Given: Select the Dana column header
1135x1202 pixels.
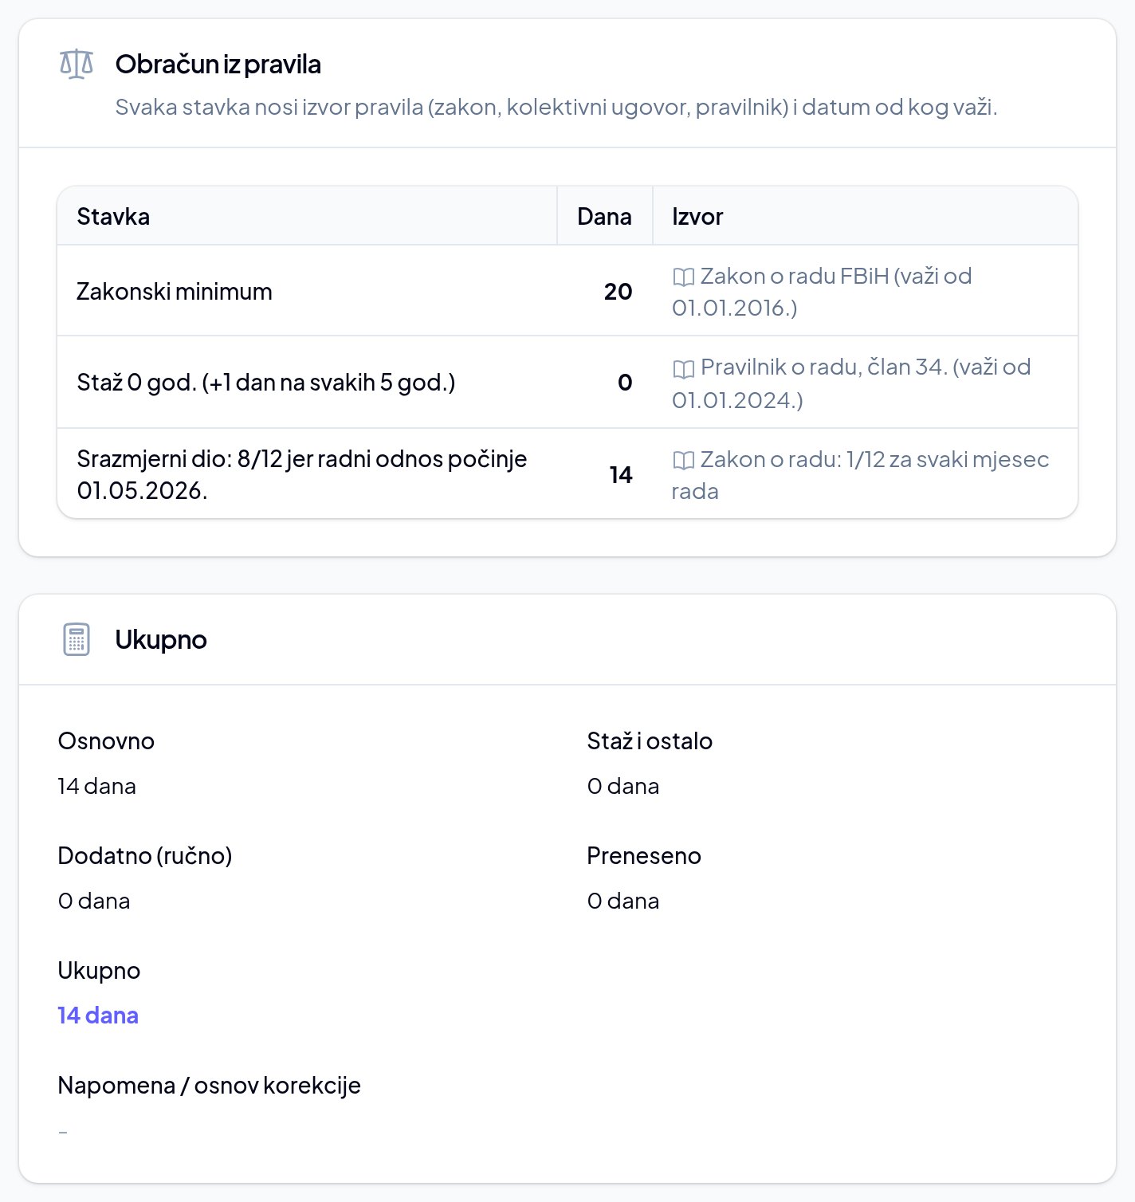Looking at the screenshot, I should tap(604, 216).
